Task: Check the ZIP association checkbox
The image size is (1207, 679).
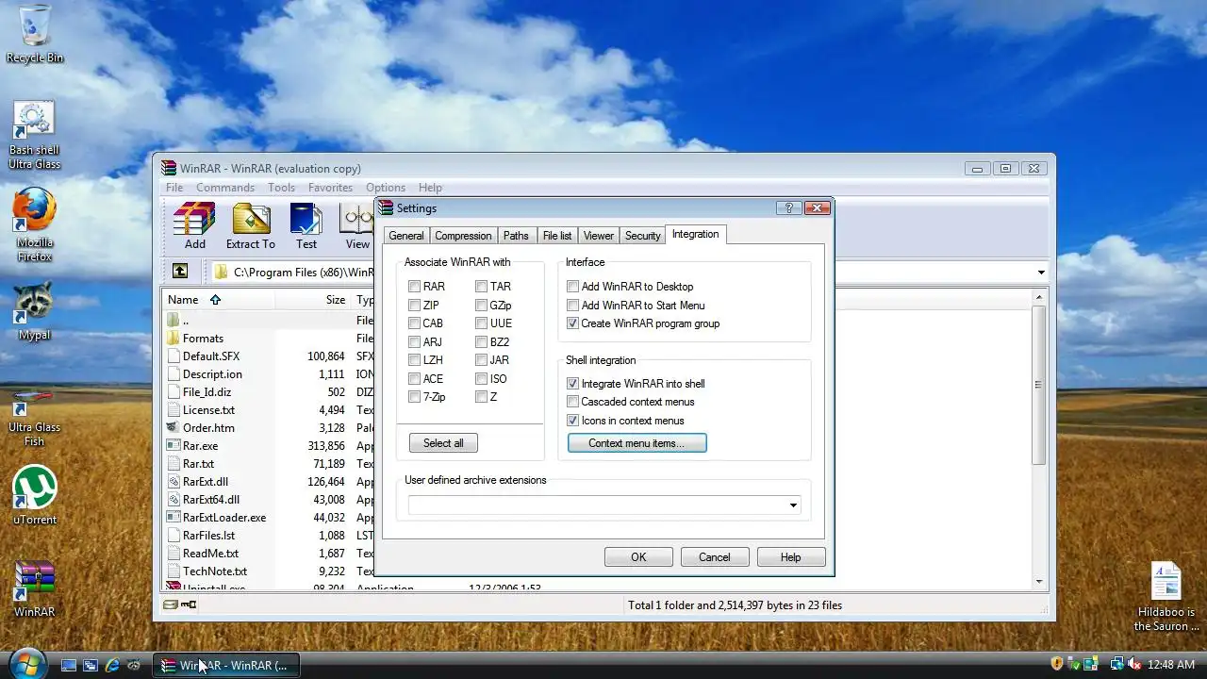Action: (414, 306)
